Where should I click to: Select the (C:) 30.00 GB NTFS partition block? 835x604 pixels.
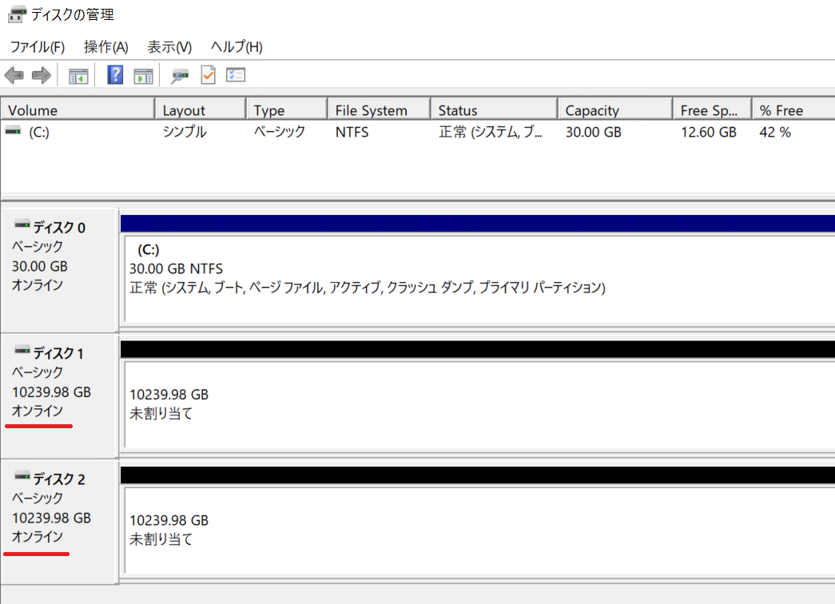pyautogui.click(x=479, y=279)
